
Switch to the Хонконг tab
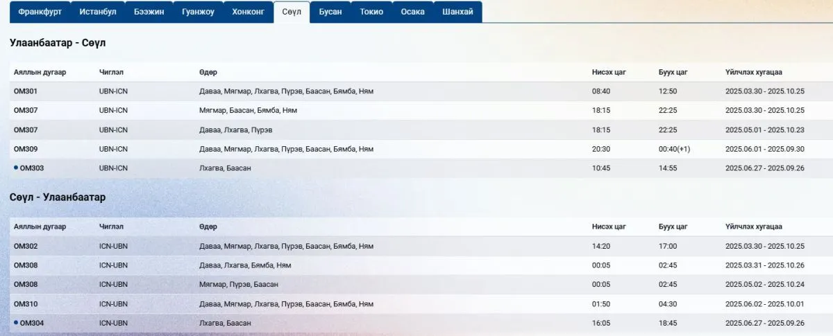(248, 12)
